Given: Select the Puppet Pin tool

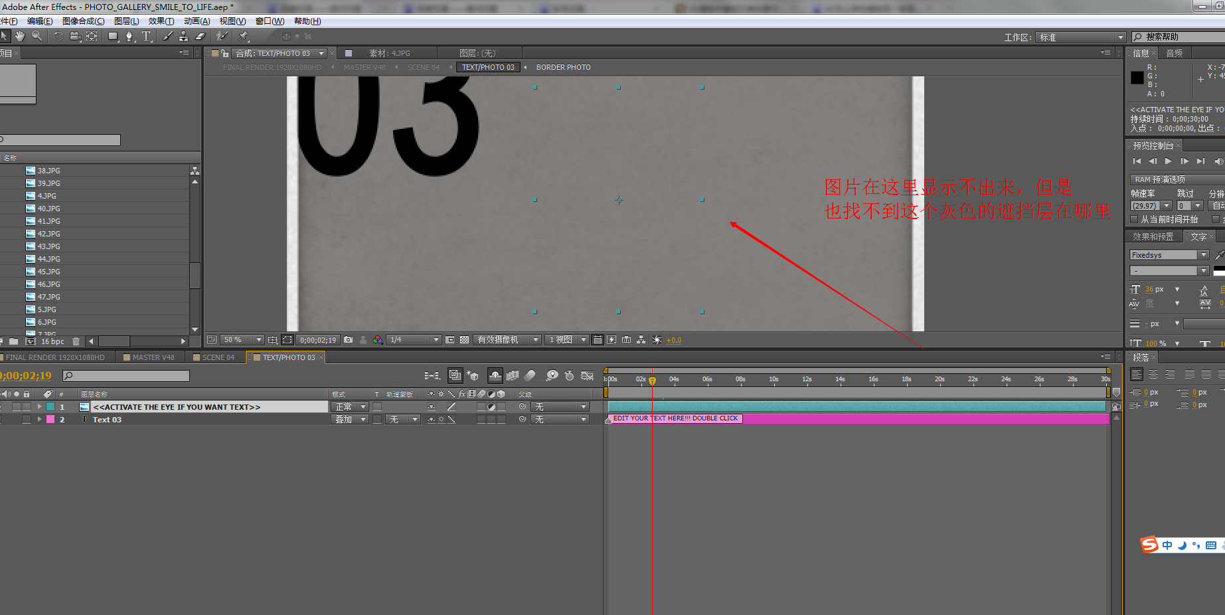Looking at the screenshot, I should pyautogui.click(x=244, y=36).
